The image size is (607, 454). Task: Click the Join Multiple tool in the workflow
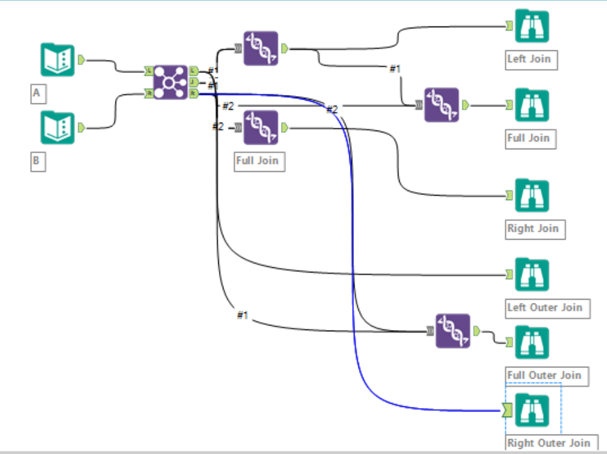(x=171, y=82)
